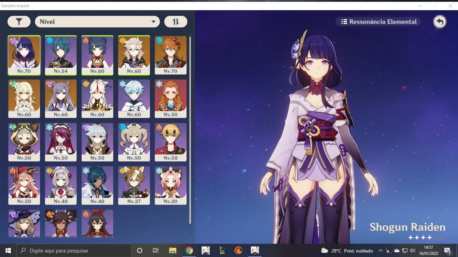This screenshot has height=257, width=458.
Task: Select hooded Sayu portrait at Nv.50
Action: tap(24, 142)
